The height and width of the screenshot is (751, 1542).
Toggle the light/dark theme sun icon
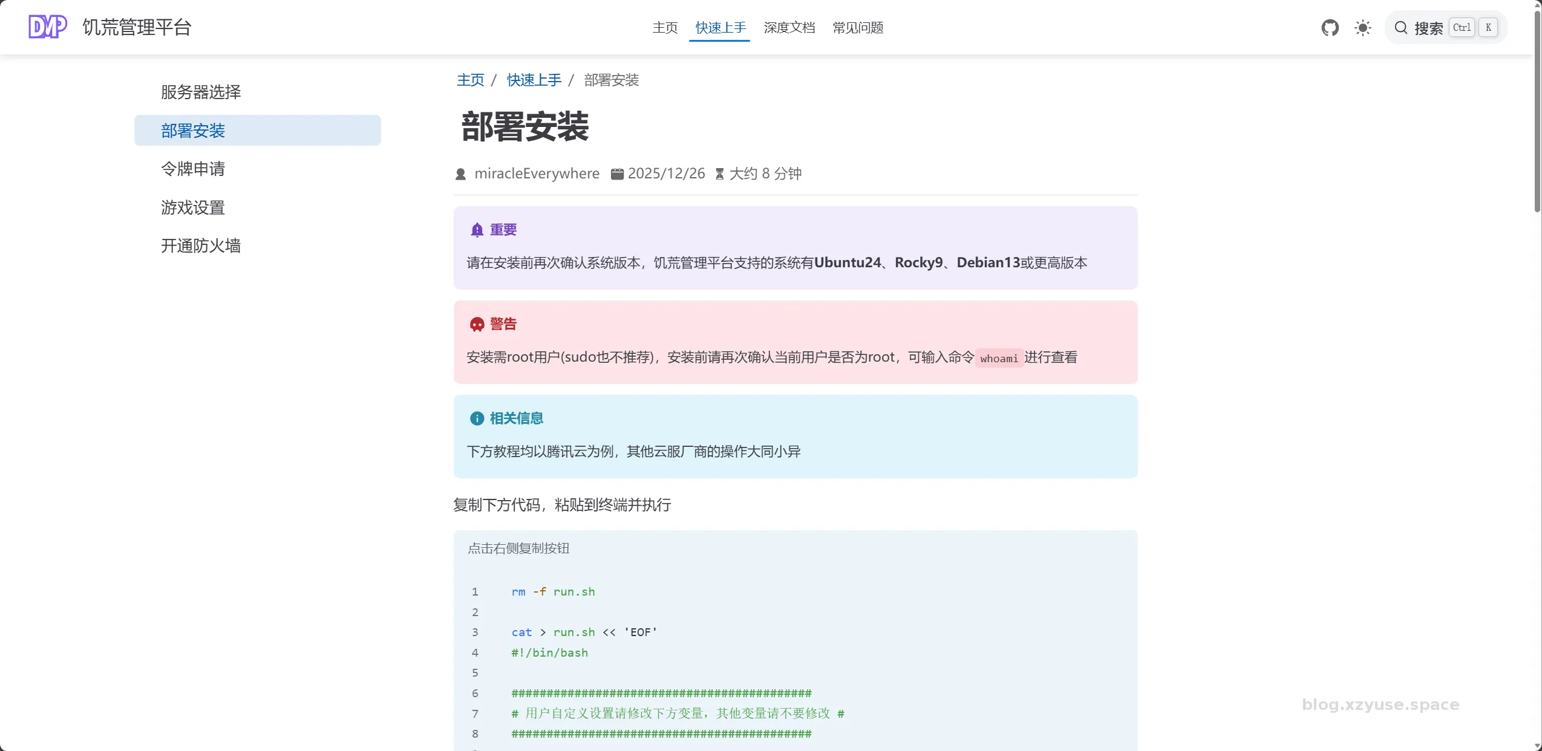pyautogui.click(x=1362, y=28)
